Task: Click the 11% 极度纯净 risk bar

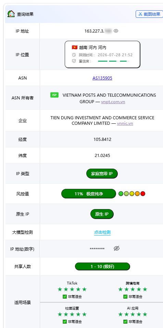Action: [89, 194]
